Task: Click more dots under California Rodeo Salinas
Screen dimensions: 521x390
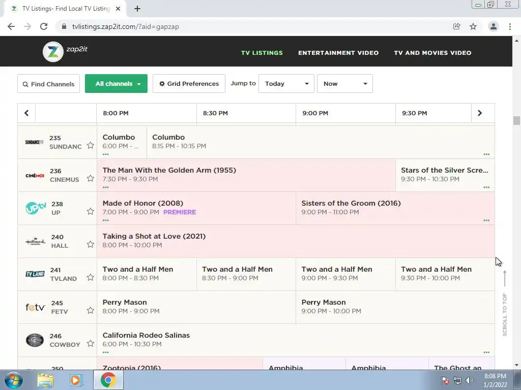Action: [x=106, y=352]
